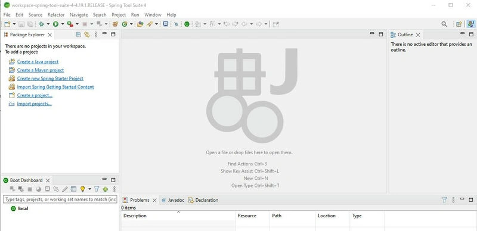
Task: Click Import Spring Getting Started Content link
Action: (55, 87)
